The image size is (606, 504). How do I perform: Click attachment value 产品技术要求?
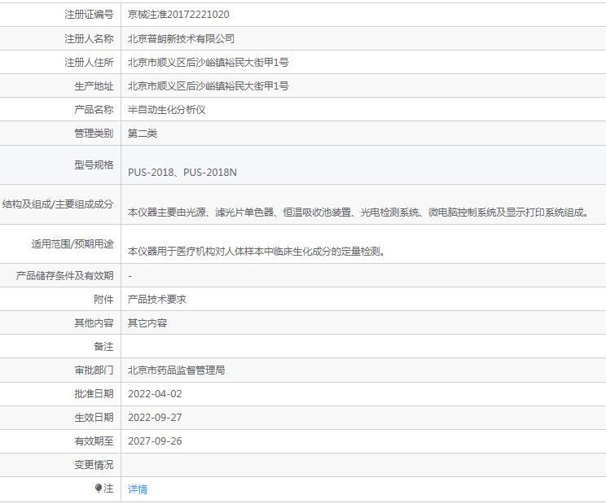156,299
